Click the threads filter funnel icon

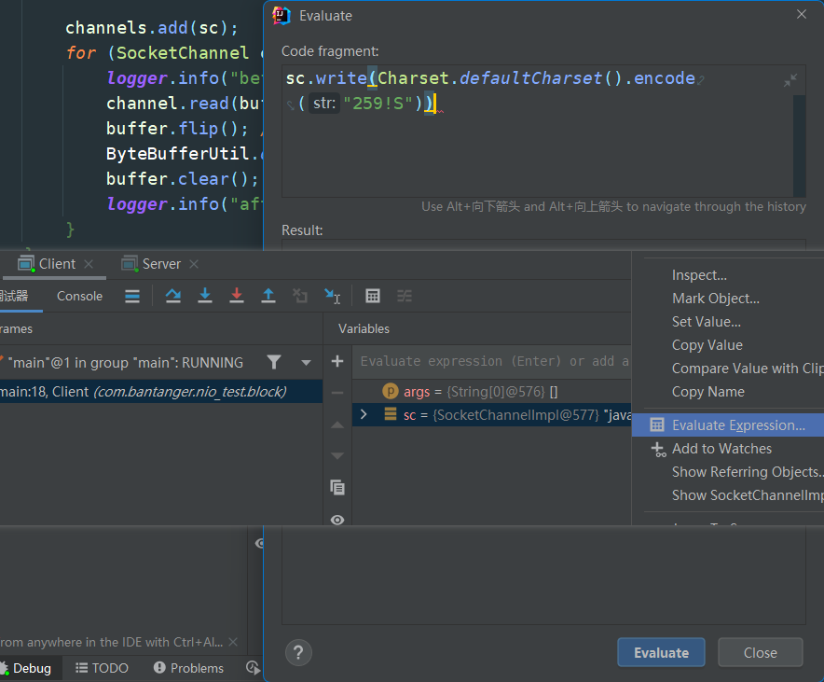[x=274, y=362]
